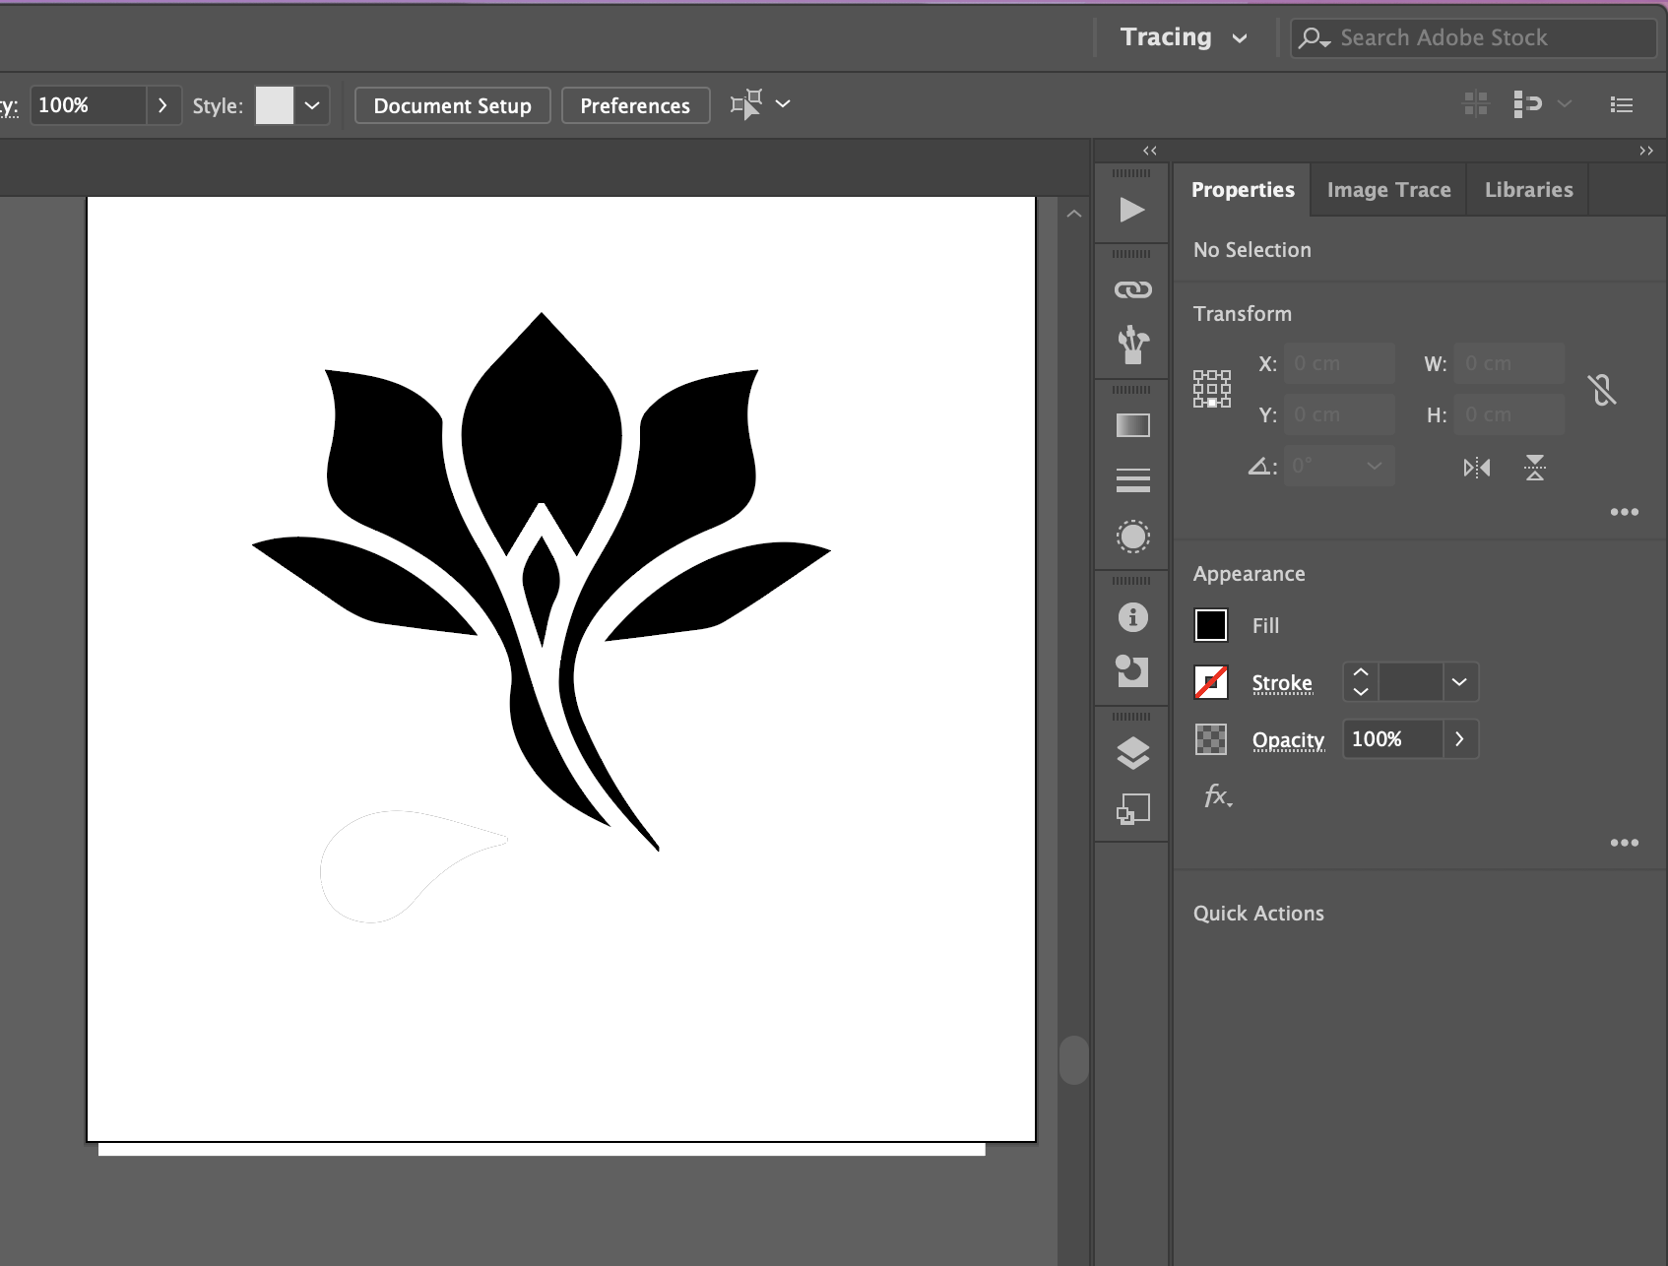This screenshot has height=1266, width=1668.
Task: Open the Layers panel icon
Action: point(1132,753)
